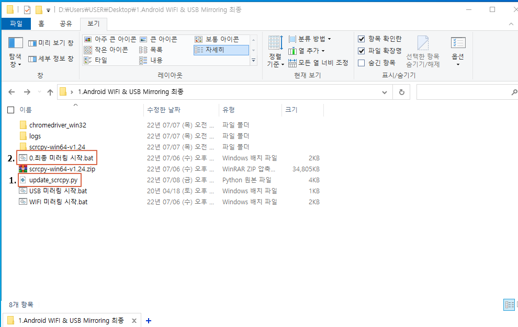The image size is (518, 327).
Task: Select list (목록) layout
Action: point(151,50)
